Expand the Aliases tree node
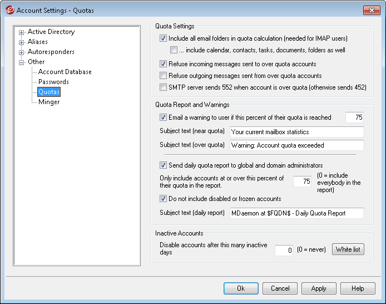This screenshot has height=304, width=386. (22, 42)
